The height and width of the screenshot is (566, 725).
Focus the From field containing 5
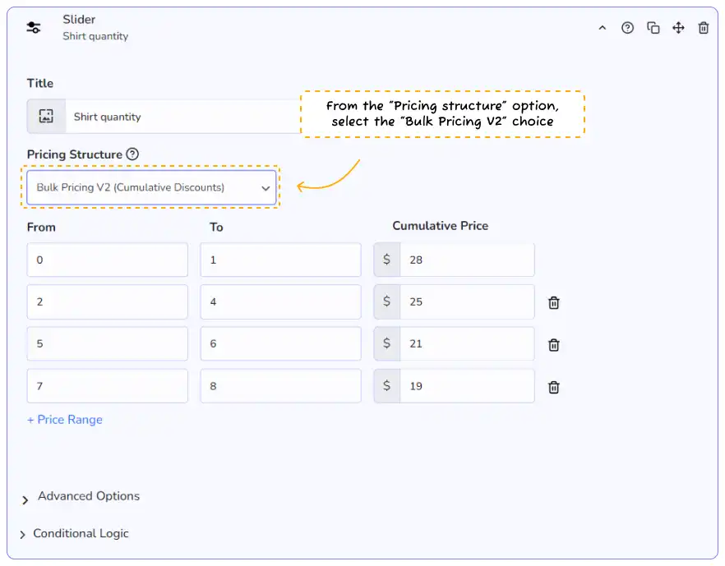coord(107,344)
